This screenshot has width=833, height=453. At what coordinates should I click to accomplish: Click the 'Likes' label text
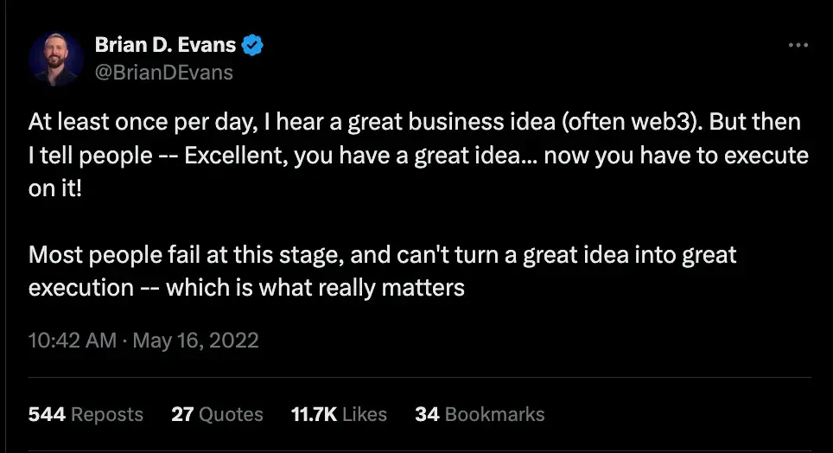click(x=365, y=414)
